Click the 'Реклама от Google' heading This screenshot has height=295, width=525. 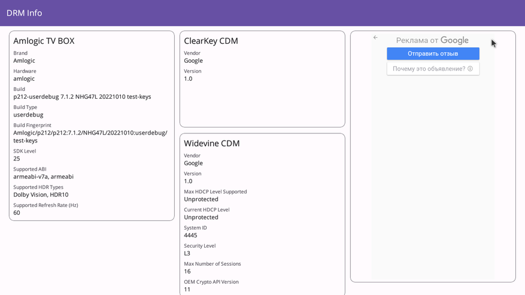pos(432,40)
